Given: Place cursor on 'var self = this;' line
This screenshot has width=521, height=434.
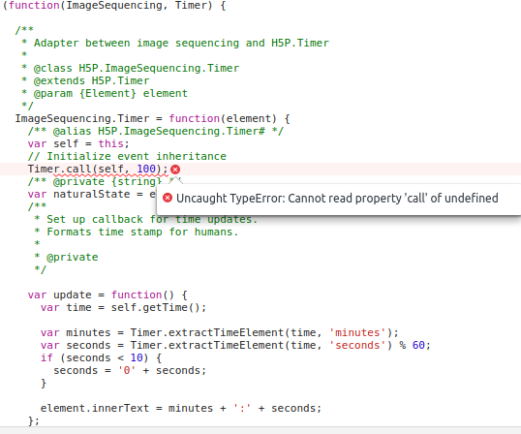Looking at the screenshot, I should tap(78, 143).
